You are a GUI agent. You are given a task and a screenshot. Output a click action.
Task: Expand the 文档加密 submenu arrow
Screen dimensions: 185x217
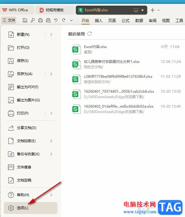(x=51, y=141)
